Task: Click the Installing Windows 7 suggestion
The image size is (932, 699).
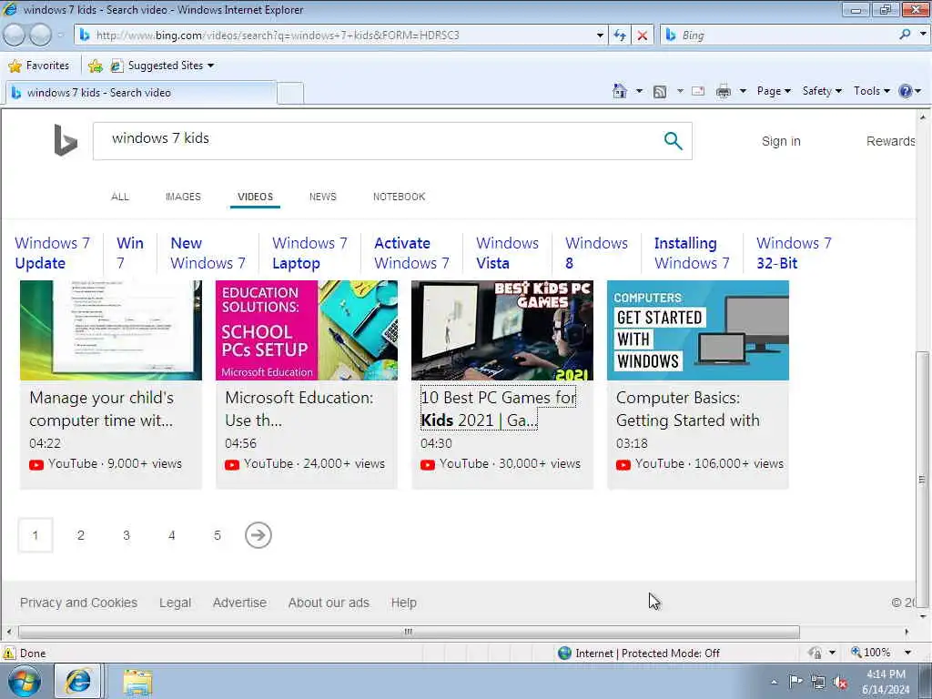Action: (x=692, y=253)
